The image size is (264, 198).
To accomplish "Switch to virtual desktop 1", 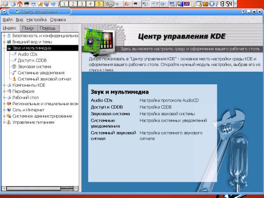I will coord(64,4).
